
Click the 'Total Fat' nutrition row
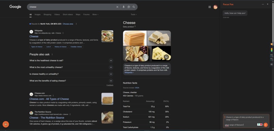pyautogui.click(x=147, y=107)
